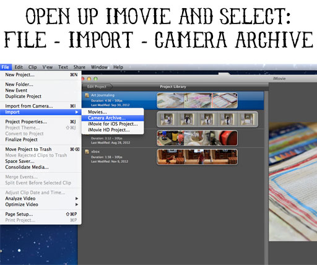Open the Edit menu
Viewport: 317px width, 265px height.
(19, 67)
